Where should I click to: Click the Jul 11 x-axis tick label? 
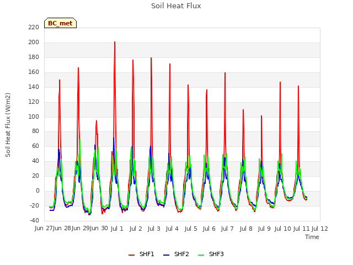point(302,229)
